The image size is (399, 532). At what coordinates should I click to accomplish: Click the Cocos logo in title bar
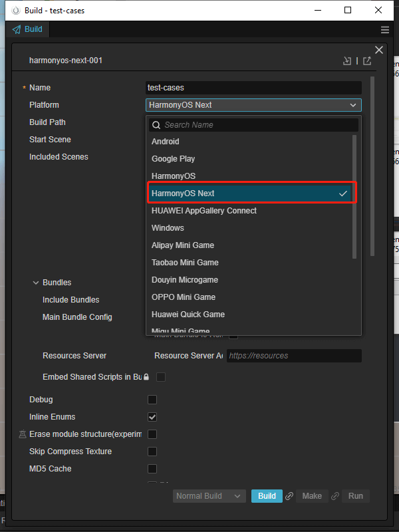15,11
